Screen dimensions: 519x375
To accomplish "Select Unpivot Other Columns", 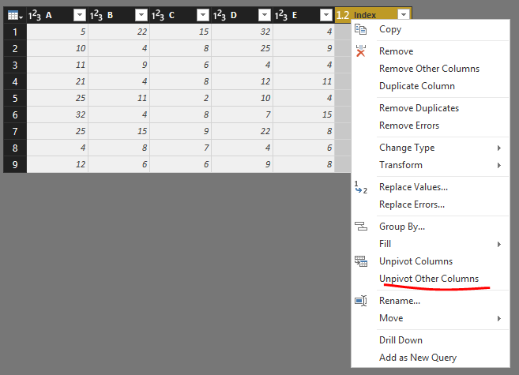I will (x=431, y=279).
